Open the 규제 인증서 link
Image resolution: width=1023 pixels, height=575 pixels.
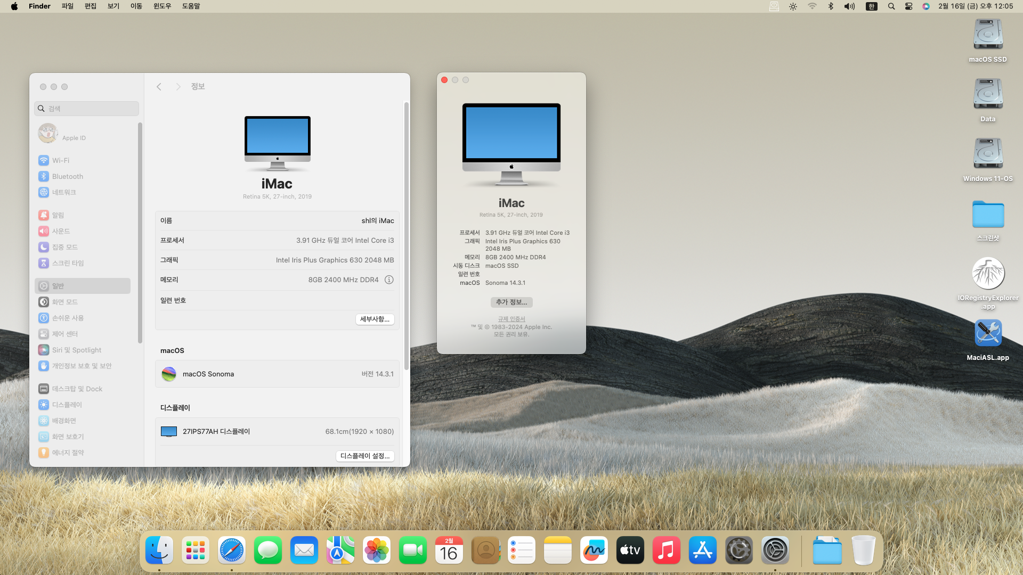[511, 319]
